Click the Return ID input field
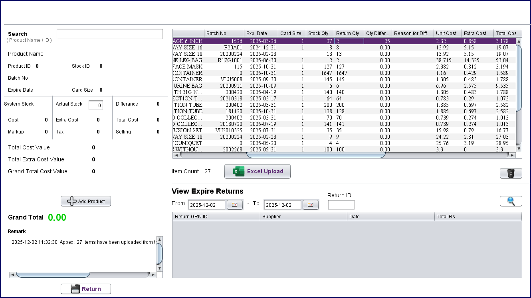531x298 pixels. coord(341,205)
